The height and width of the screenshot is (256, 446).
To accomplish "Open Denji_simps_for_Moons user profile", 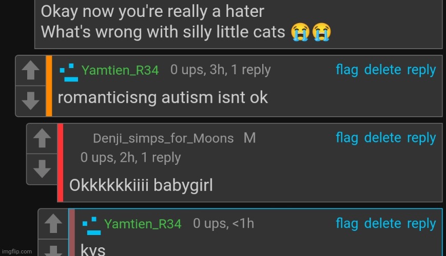I will point(163,139).
